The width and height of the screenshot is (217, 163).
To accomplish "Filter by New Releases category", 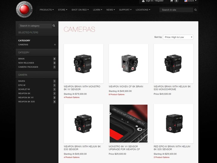I will point(26,63).
